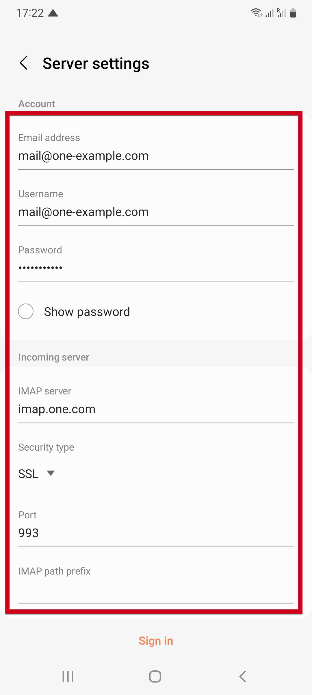Tap the triangle notification icon near clock
This screenshot has height=695, width=312.
[53, 13]
